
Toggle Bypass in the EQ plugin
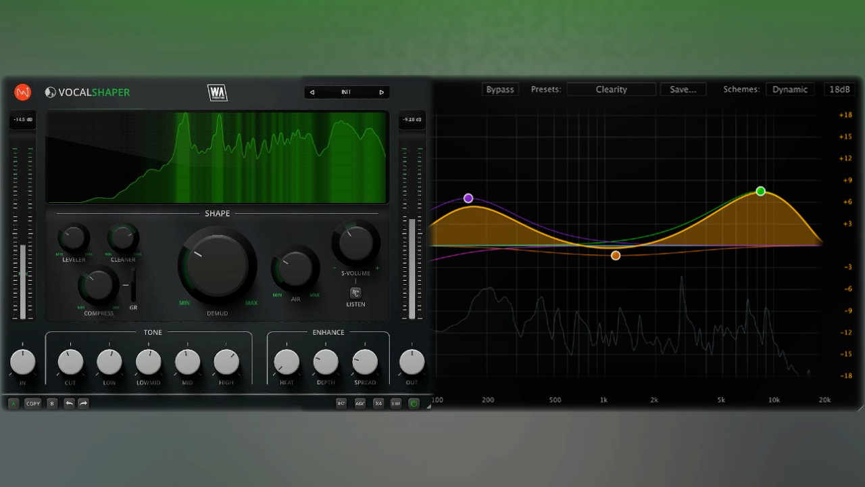tap(500, 89)
